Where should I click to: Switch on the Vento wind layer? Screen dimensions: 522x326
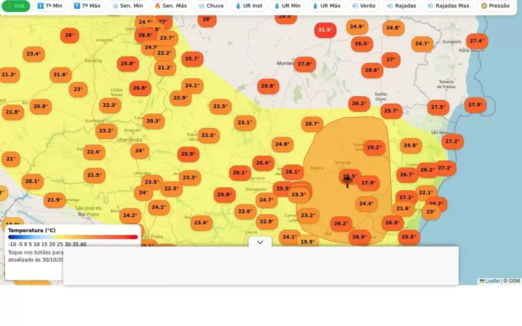pyautogui.click(x=364, y=6)
